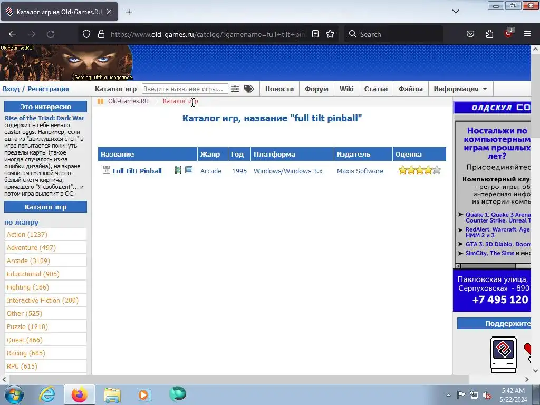Select the Educational (905) genre
Viewport: 540px width, 405px height.
pyautogui.click(x=33, y=274)
